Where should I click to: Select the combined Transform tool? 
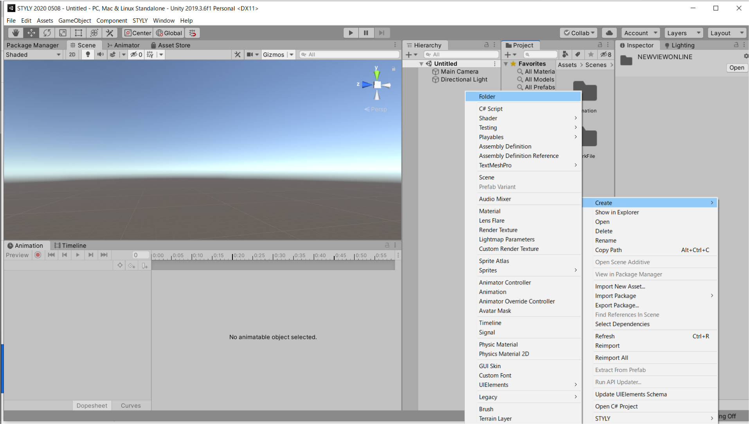point(94,33)
